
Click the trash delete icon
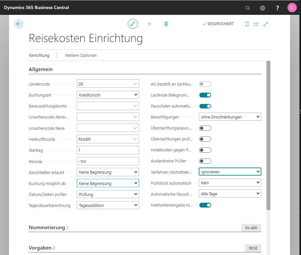click(166, 24)
